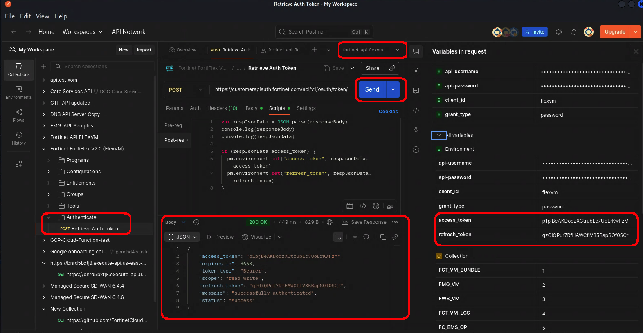Click the Invite button
The image size is (643, 333).
(x=535, y=32)
